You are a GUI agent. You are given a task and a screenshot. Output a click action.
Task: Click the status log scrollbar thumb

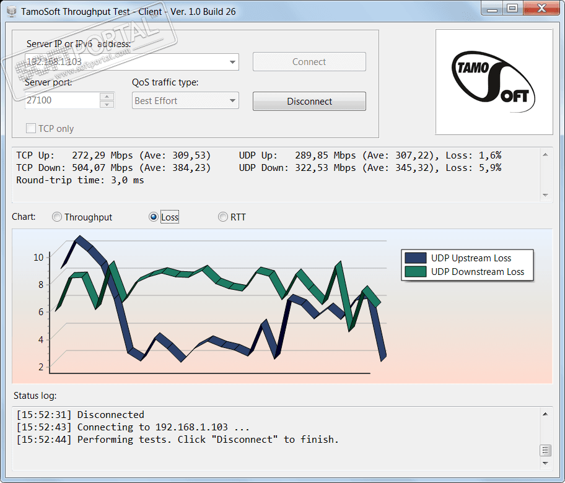click(x=546, y=450)
